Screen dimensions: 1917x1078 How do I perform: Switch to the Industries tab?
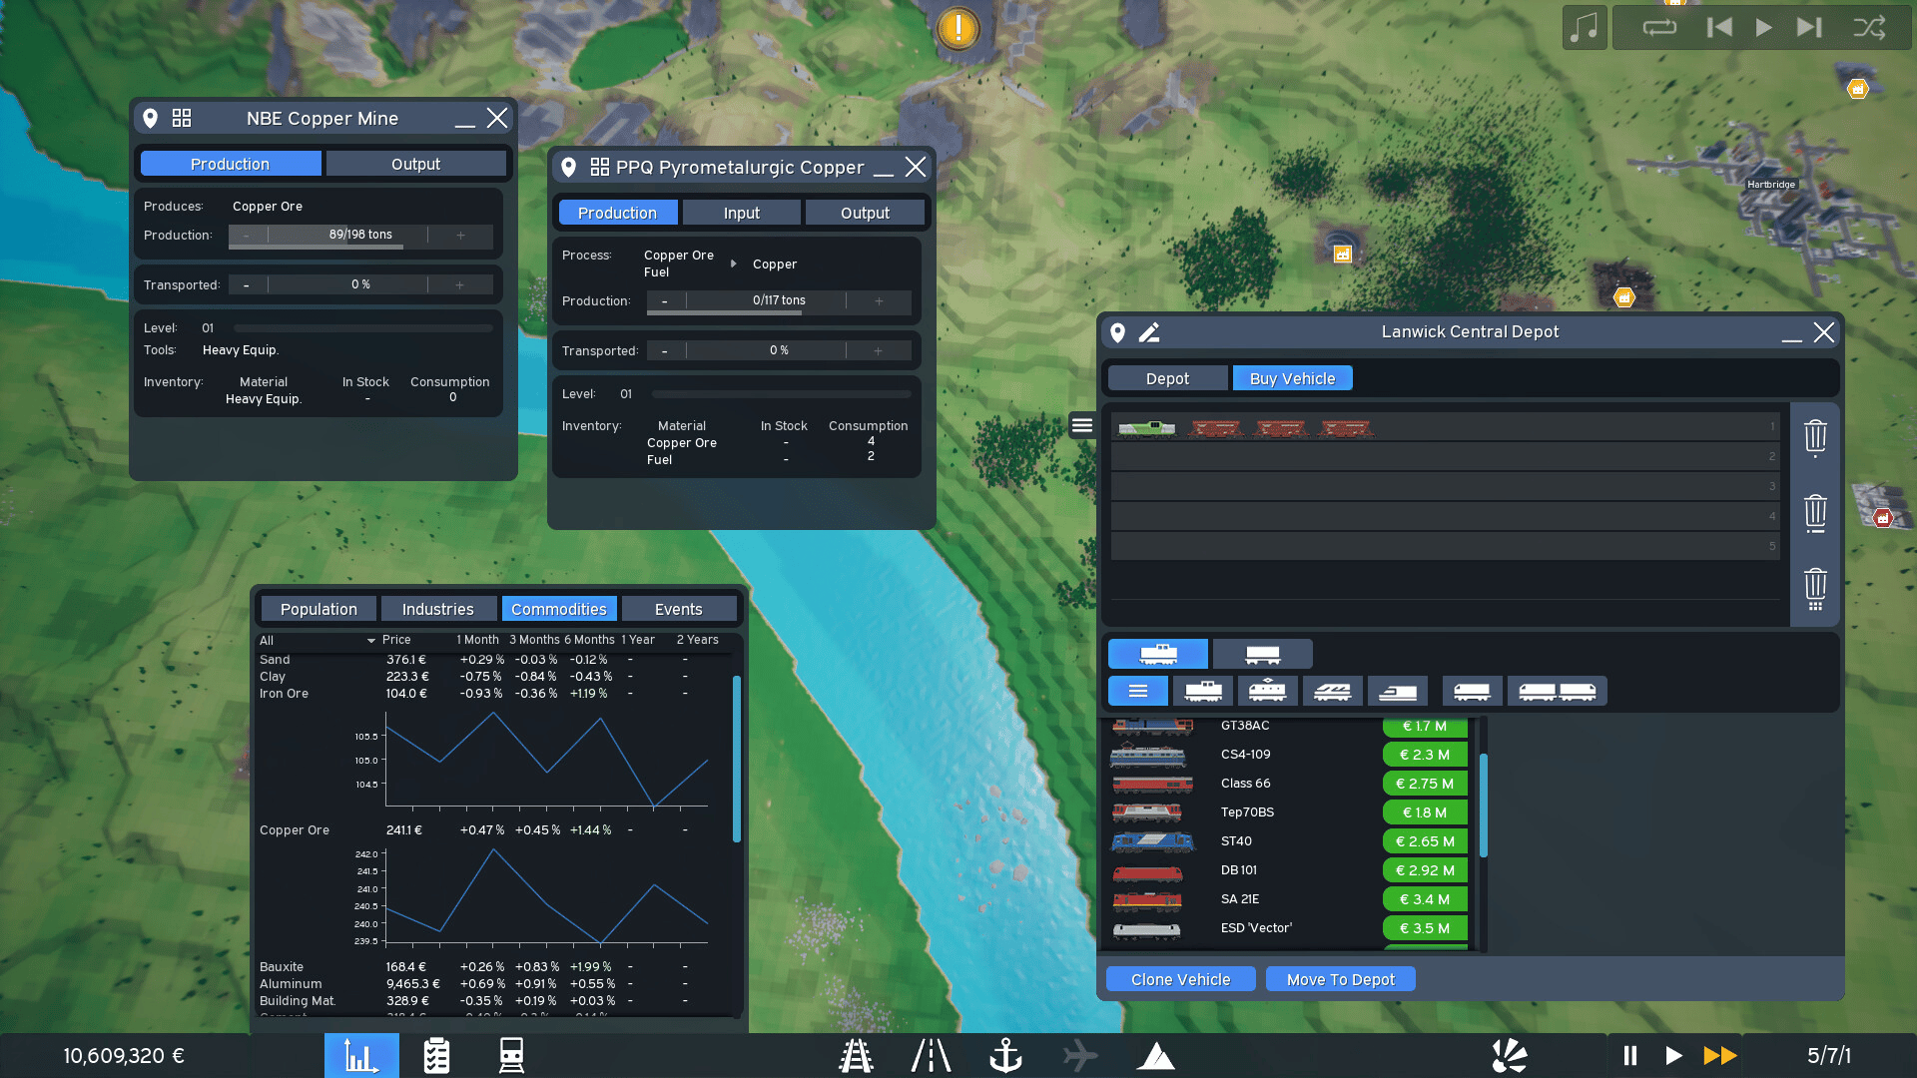[x=437, y=609]
